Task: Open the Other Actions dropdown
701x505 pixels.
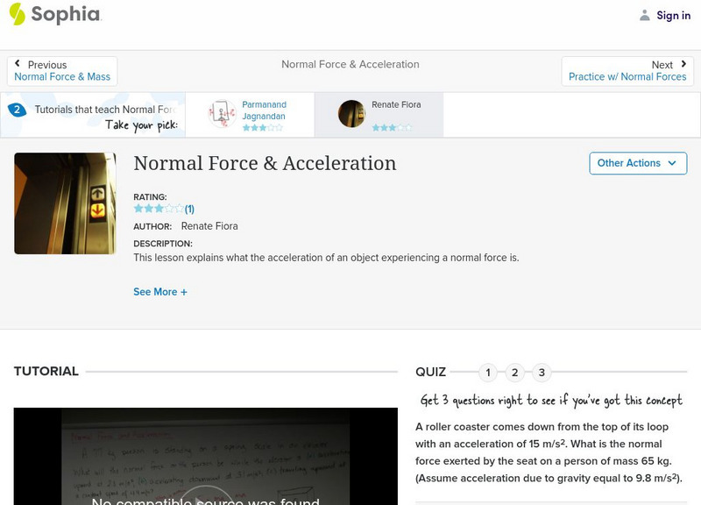Action: pos(637,163)
